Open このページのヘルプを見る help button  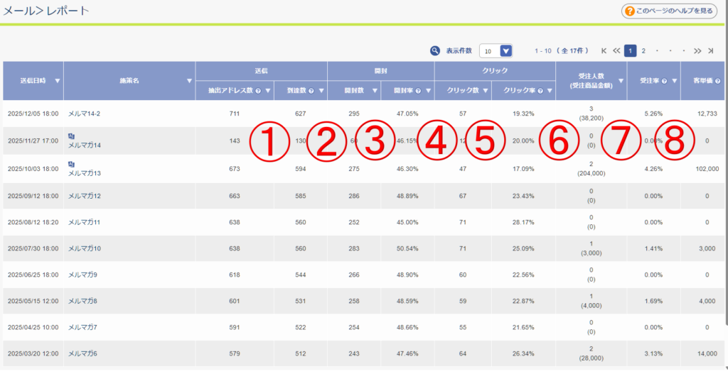(x=672, y=11)
